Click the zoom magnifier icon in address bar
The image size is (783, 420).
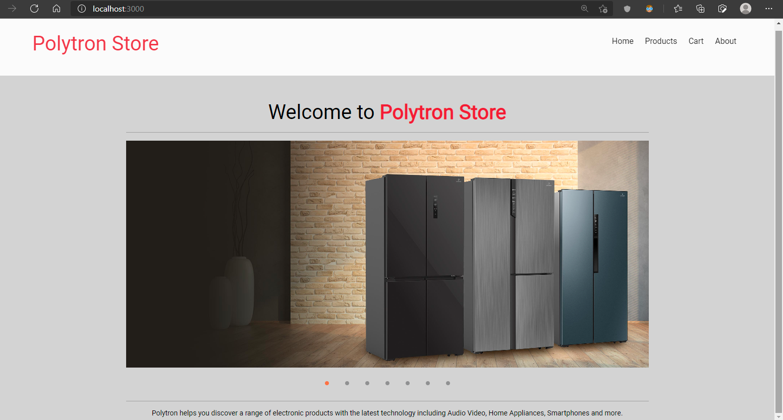click(x=585, y=9)
